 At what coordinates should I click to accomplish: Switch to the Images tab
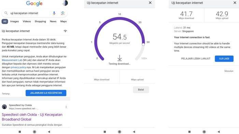pyautogui.click(x=14, y=21)
